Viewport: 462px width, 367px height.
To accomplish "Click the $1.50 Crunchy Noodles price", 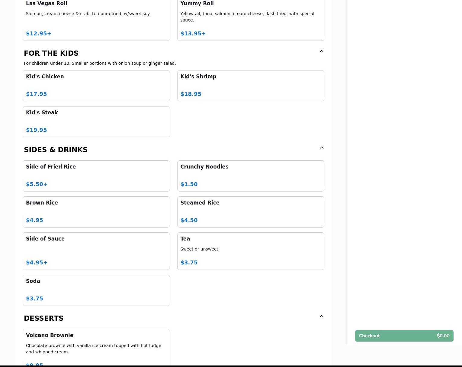I will [189, 184].
